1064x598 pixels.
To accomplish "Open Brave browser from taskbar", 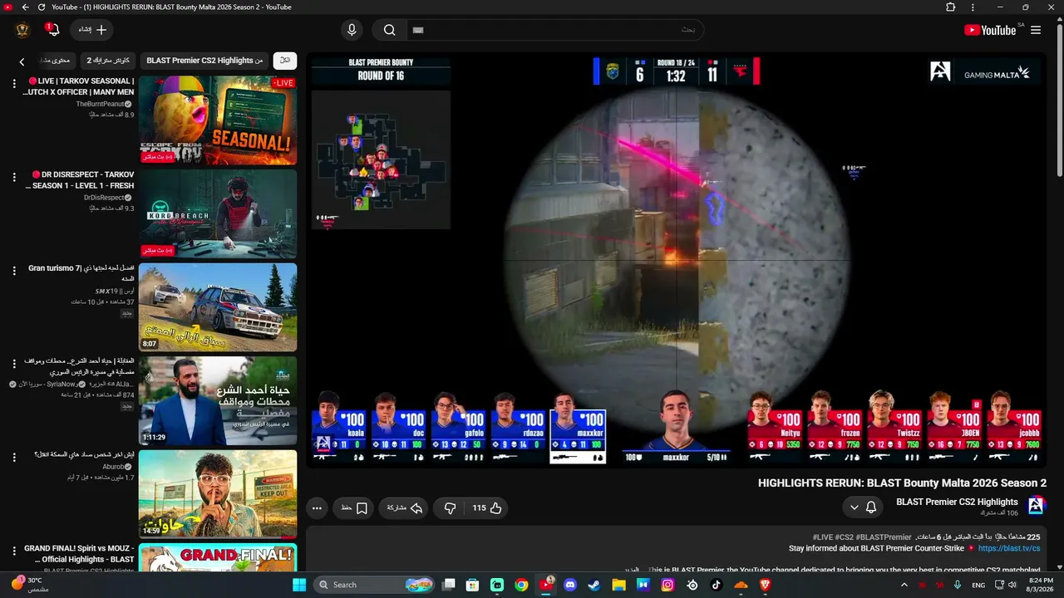I will (765, 585).
